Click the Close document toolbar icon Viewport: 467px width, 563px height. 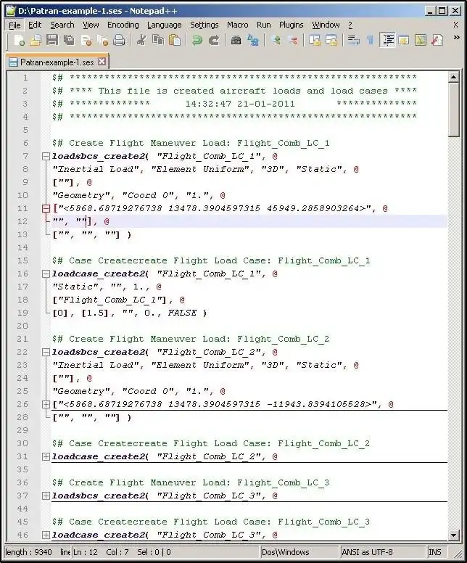coord(86,40)
